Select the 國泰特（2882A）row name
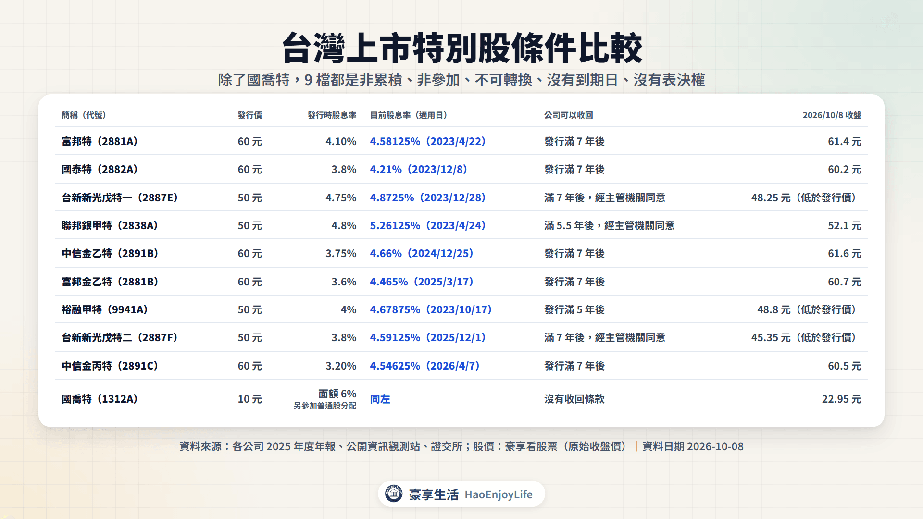 100,169
